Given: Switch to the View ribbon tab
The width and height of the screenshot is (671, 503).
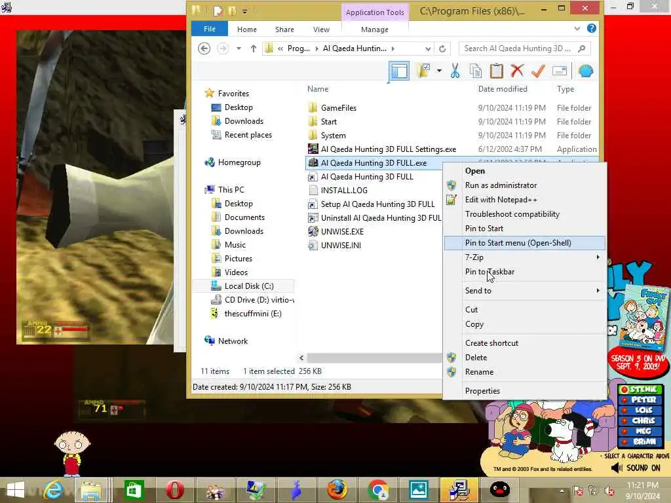Looking at the screenshot, I should [321, 29].
